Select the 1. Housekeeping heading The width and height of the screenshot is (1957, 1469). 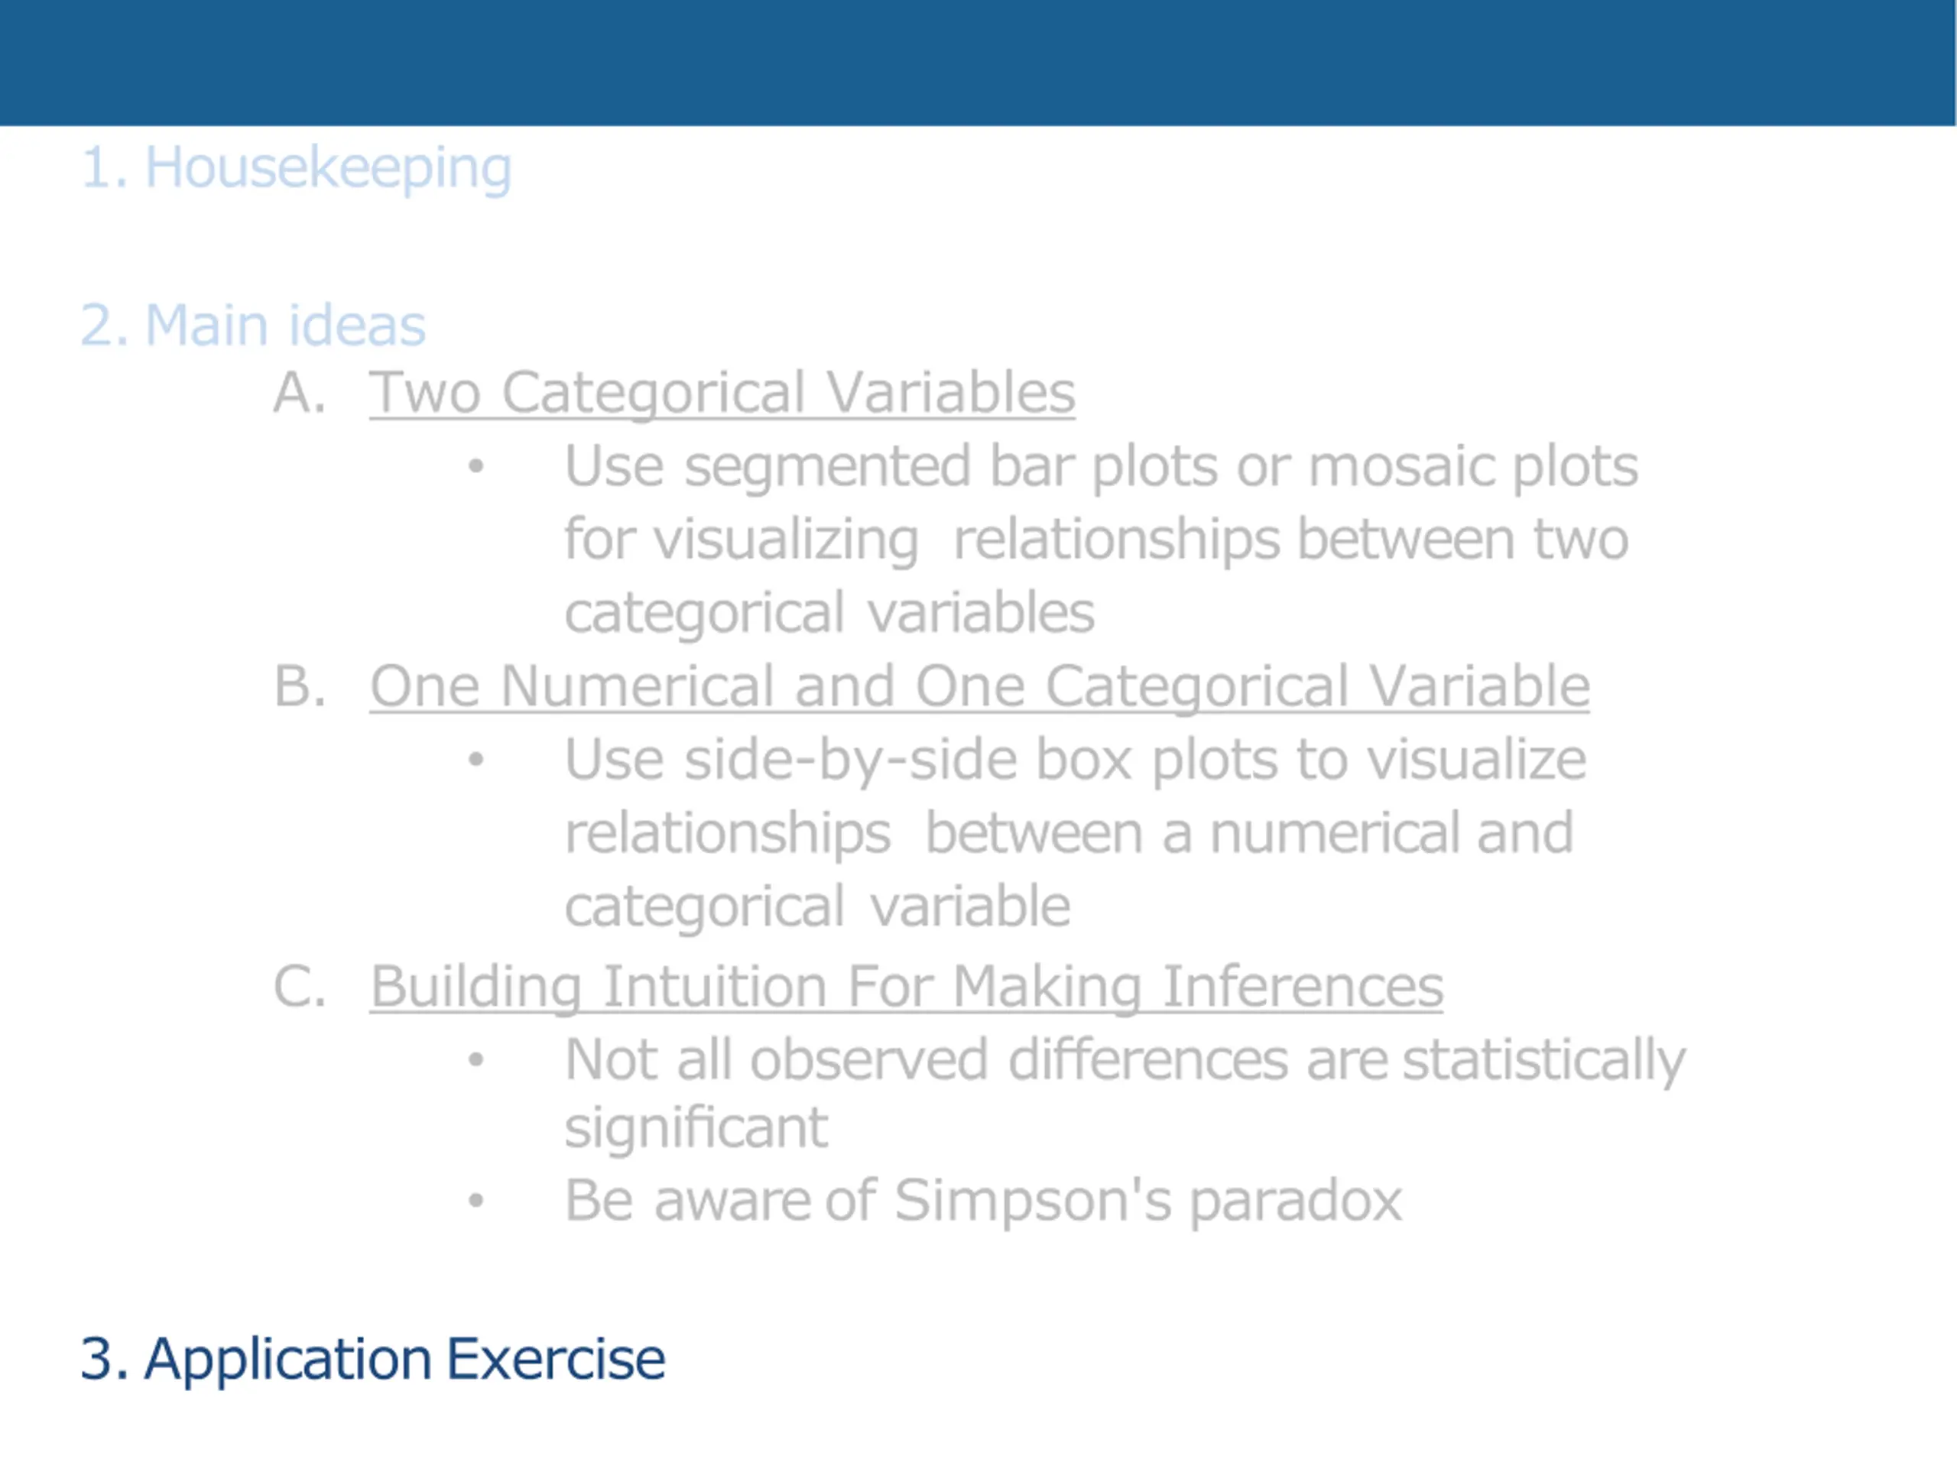[x=297, y=167]
